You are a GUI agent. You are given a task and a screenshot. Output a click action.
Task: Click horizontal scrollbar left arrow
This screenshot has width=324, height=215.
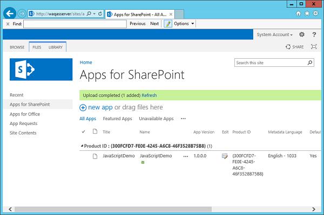tap(10, 209)
